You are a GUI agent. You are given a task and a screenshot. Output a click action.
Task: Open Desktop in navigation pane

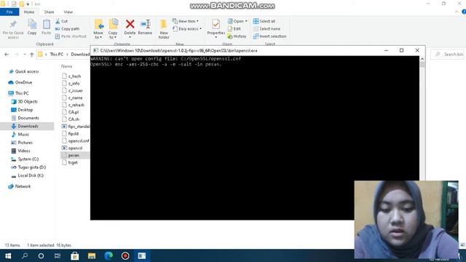(22, 110)
